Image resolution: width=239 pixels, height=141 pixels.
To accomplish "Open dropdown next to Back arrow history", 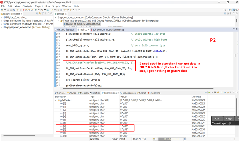I will pos(74,10).
